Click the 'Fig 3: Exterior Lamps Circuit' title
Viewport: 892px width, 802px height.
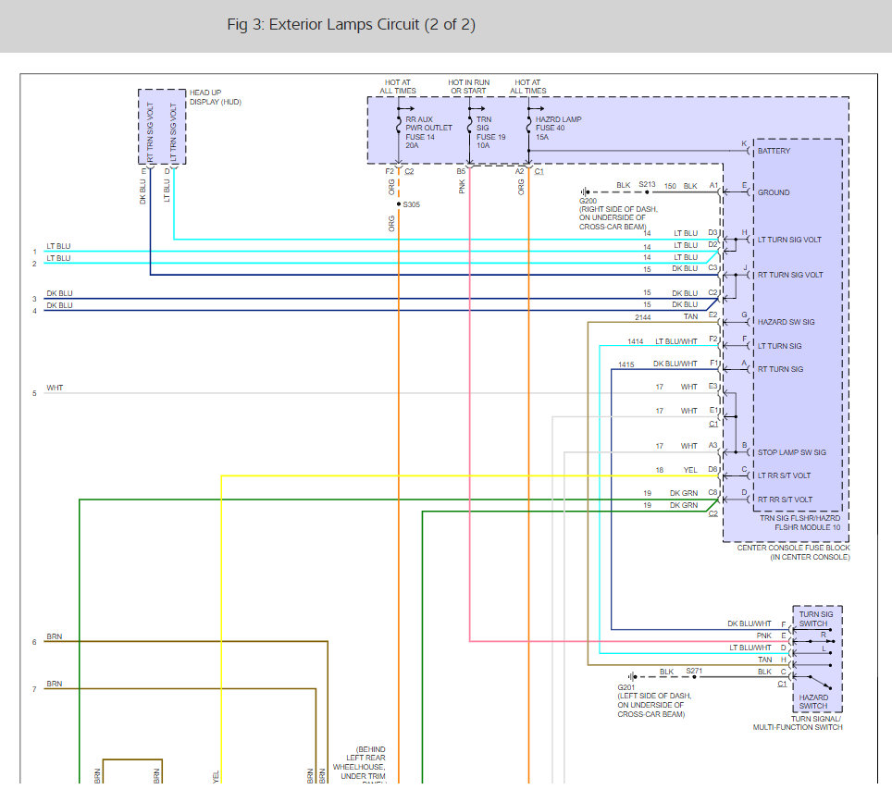(x=351, y=25)
